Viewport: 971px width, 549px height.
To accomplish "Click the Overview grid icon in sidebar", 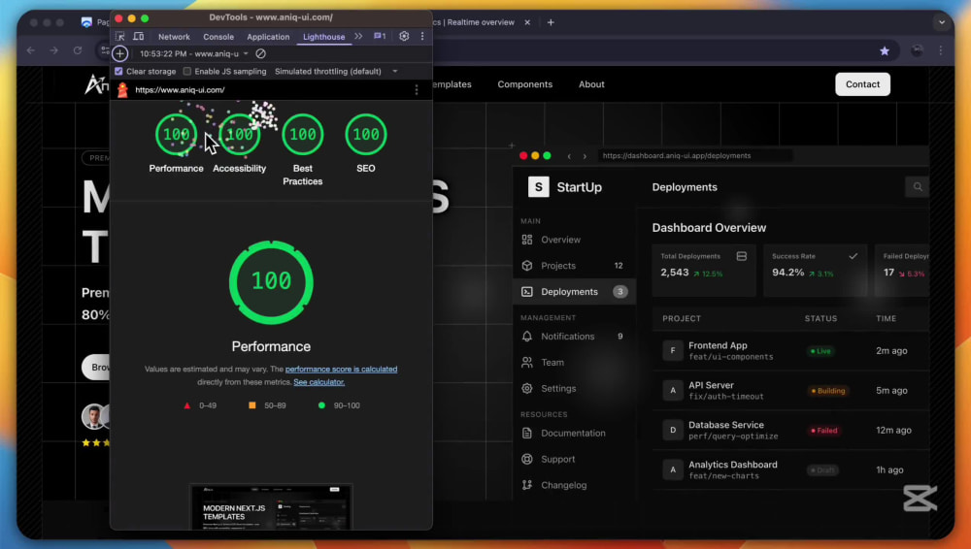I will click(x=527, y=240).
